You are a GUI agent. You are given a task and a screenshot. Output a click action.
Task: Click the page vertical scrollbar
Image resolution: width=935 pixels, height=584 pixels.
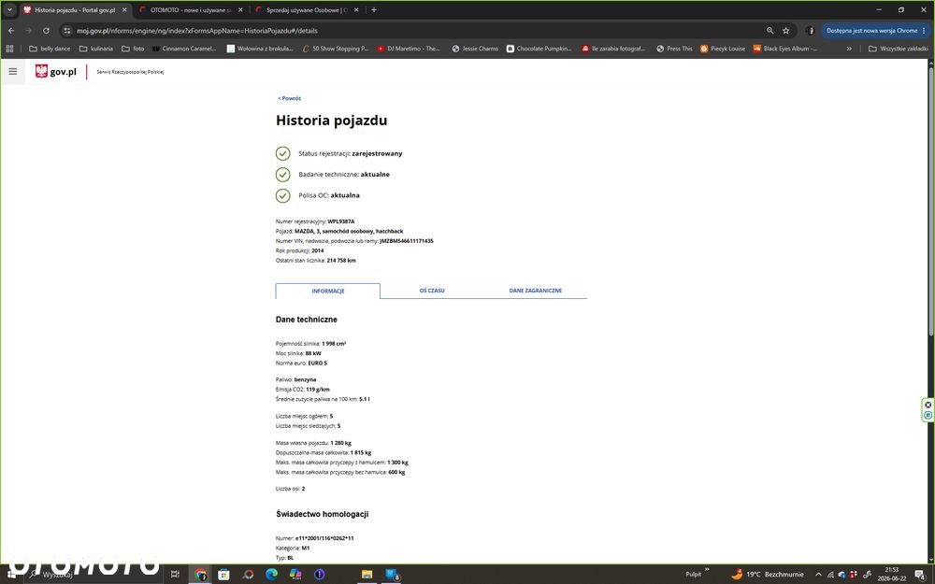[931, 203]
